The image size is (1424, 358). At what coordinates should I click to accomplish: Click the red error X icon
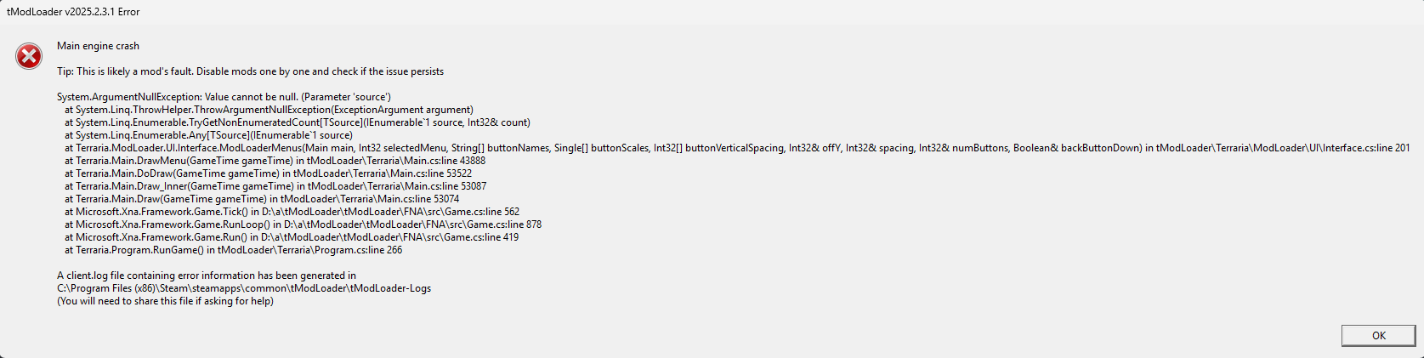point(29,57)
